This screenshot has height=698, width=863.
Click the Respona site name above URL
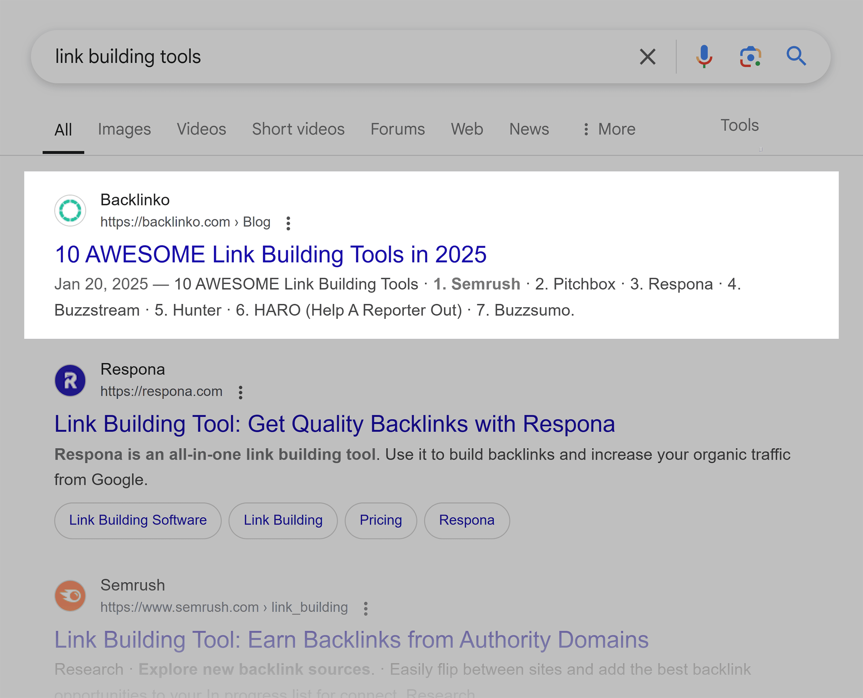pyautogui.click(x=133, y=369)
